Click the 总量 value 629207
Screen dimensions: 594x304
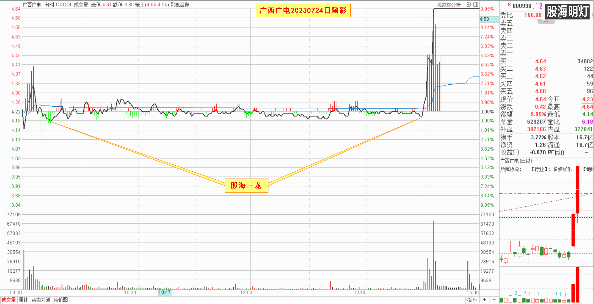point(536,122)
